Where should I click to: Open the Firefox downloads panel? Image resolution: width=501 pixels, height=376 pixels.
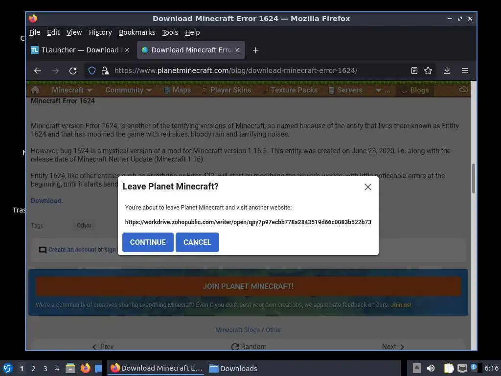[447, 70]
